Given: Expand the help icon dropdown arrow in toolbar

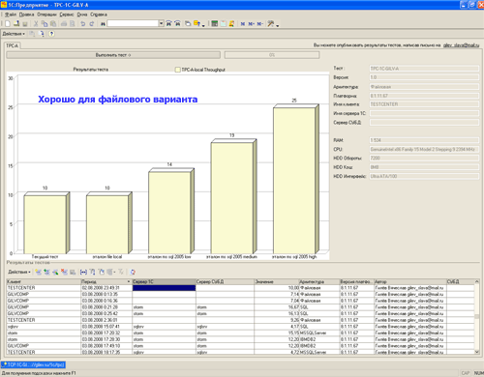Looking at the screenshot, I should pyautogui.click(x=203, y=25).
